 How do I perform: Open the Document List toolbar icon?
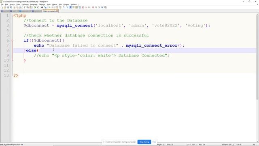click(79, 7)
